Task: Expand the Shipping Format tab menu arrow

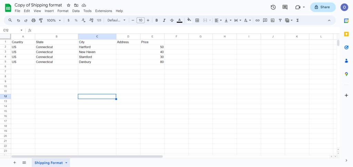Action: pos(66,163)
